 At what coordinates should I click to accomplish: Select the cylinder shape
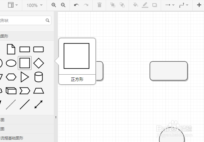click(38, 77)
